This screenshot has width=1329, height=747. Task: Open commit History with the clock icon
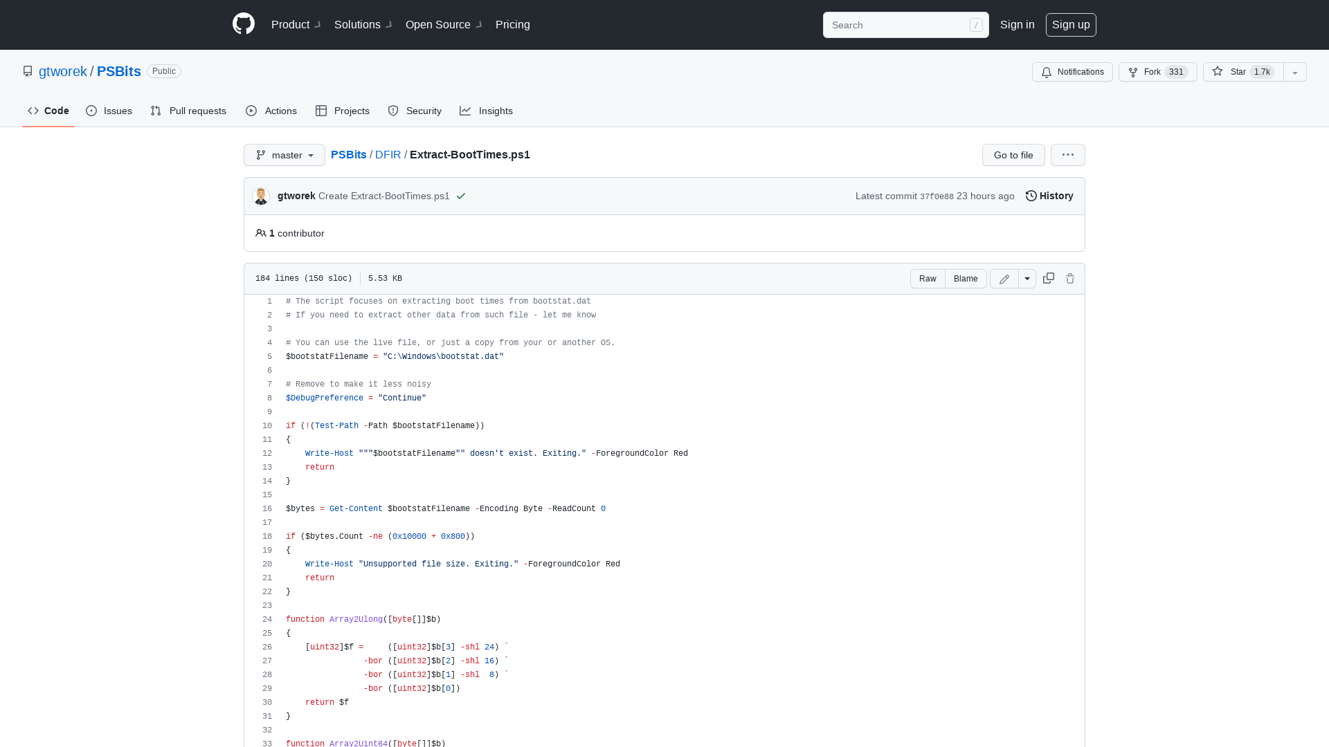tap(1049, 196)
